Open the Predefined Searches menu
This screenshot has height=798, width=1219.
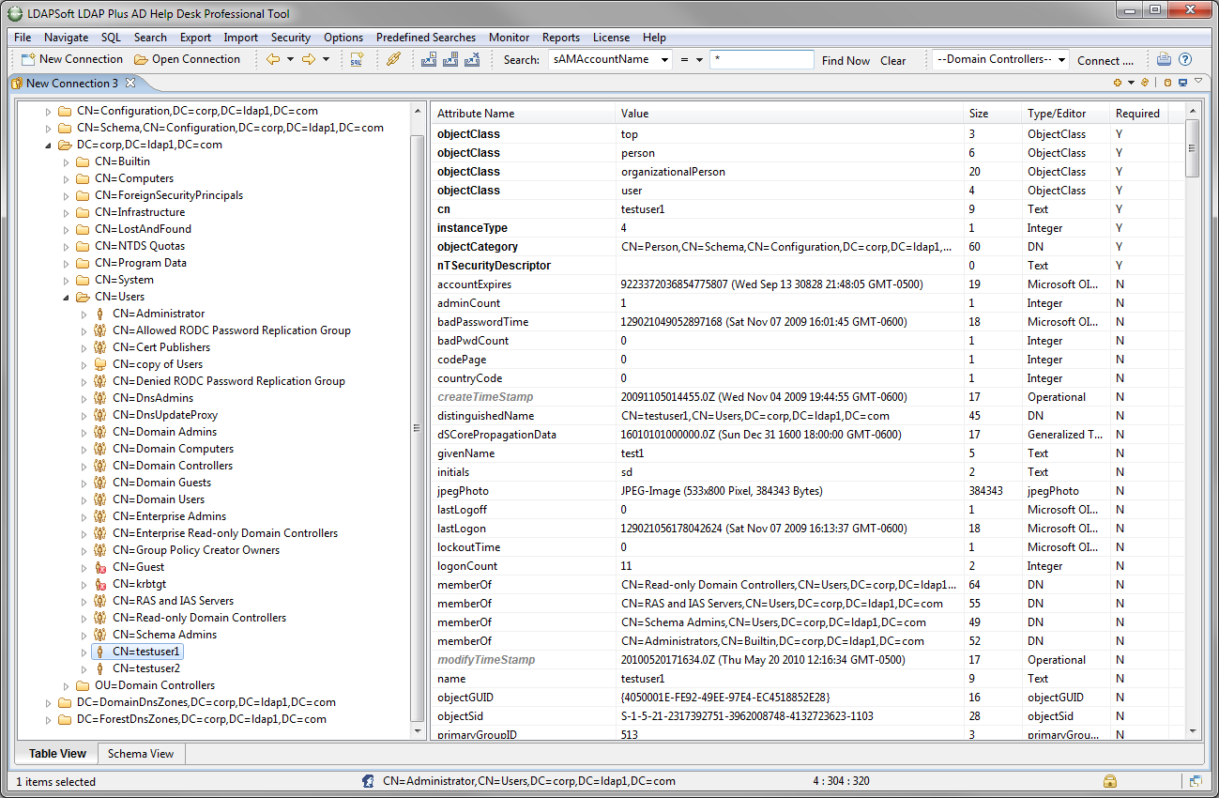425,38
